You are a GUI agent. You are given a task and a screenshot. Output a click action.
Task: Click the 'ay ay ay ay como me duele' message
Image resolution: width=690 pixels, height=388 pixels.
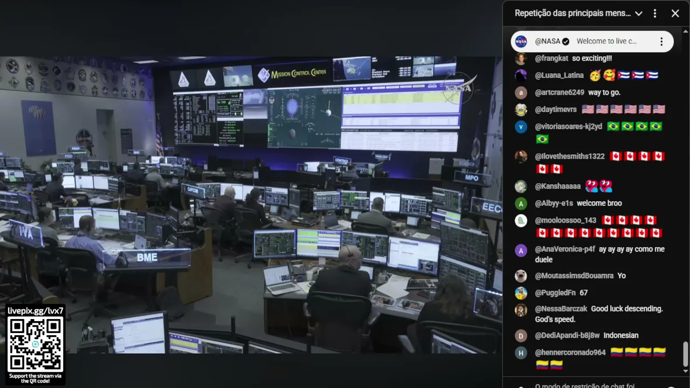[599, 254]
